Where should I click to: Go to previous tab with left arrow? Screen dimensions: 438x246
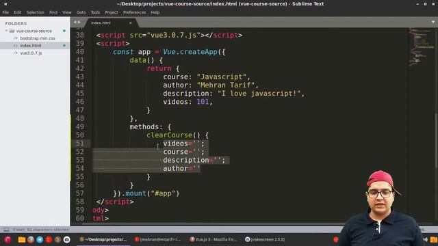(75, 22)
